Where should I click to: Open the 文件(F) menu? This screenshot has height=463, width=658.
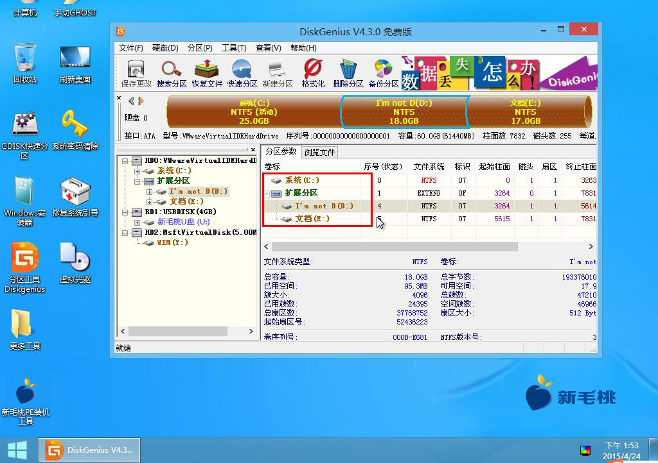point(131,48)
